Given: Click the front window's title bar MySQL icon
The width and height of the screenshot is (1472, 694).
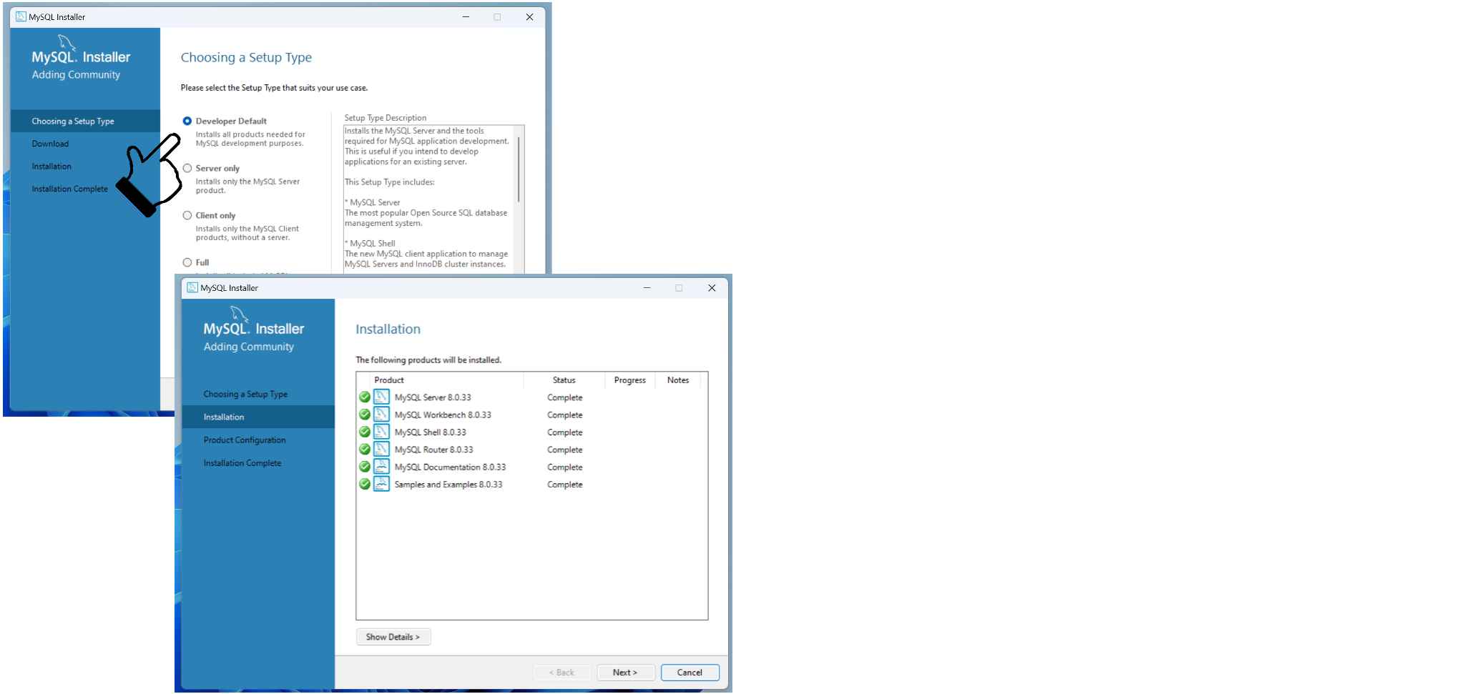Looking at the screenshot, I should click(x=192, y=287).
